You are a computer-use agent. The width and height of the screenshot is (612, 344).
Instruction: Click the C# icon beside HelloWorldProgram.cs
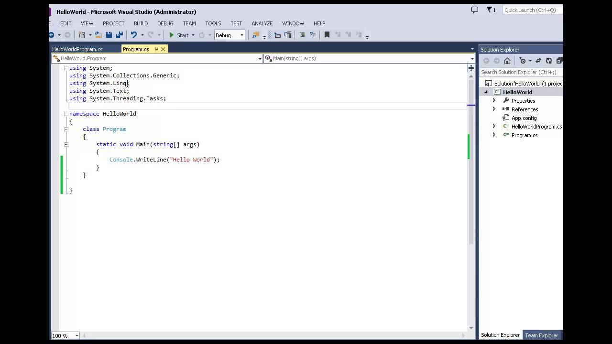click(x=506, y=127)
